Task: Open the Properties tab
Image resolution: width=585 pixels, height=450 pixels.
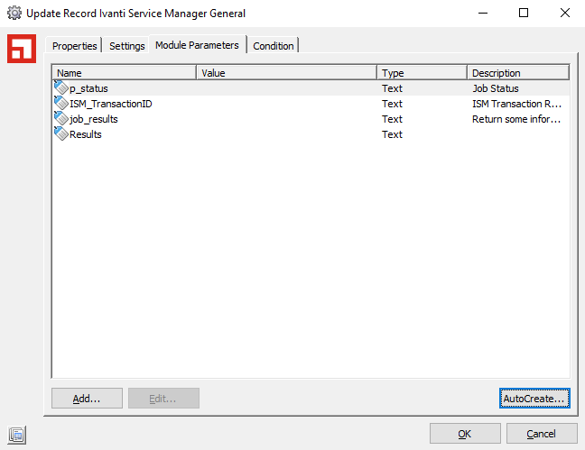Action: point(74,46)
